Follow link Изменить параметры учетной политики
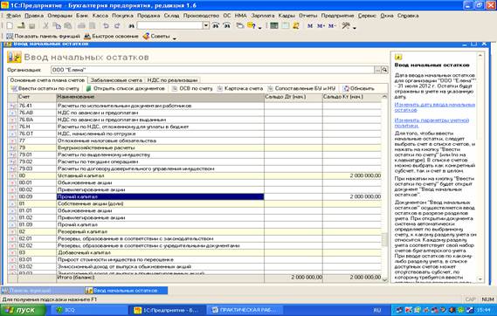Image resolution: width=497 pixels, height=316 pixels. coord(431,123)
